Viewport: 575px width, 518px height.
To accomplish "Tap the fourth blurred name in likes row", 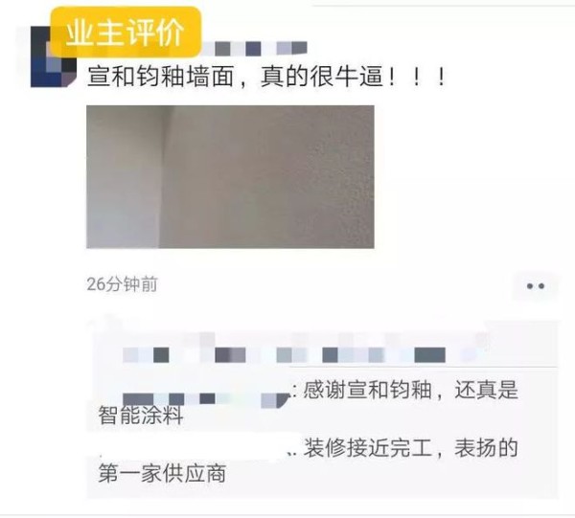I will tap(353, 355).
